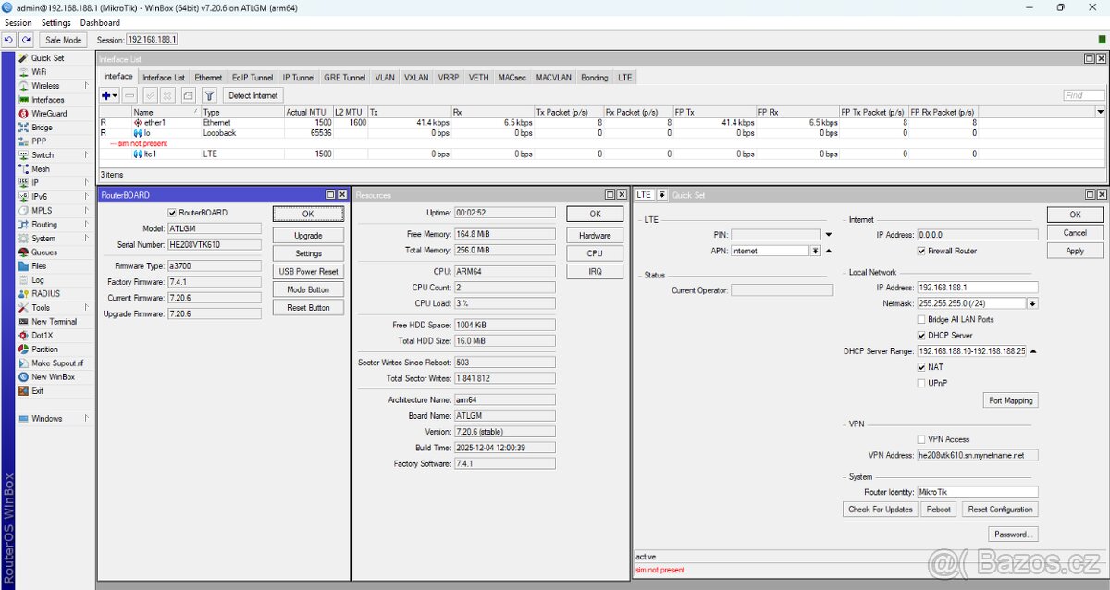
Task: Enable VPN Access
Action: tap(919, 438)
